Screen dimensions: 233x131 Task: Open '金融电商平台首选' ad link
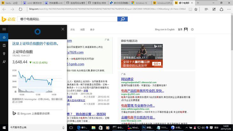coord(138,117)
